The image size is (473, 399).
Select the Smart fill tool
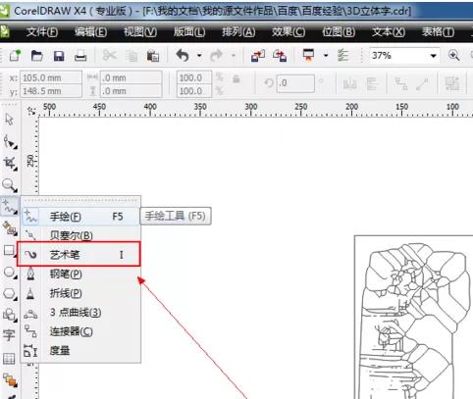click(10, 228)
